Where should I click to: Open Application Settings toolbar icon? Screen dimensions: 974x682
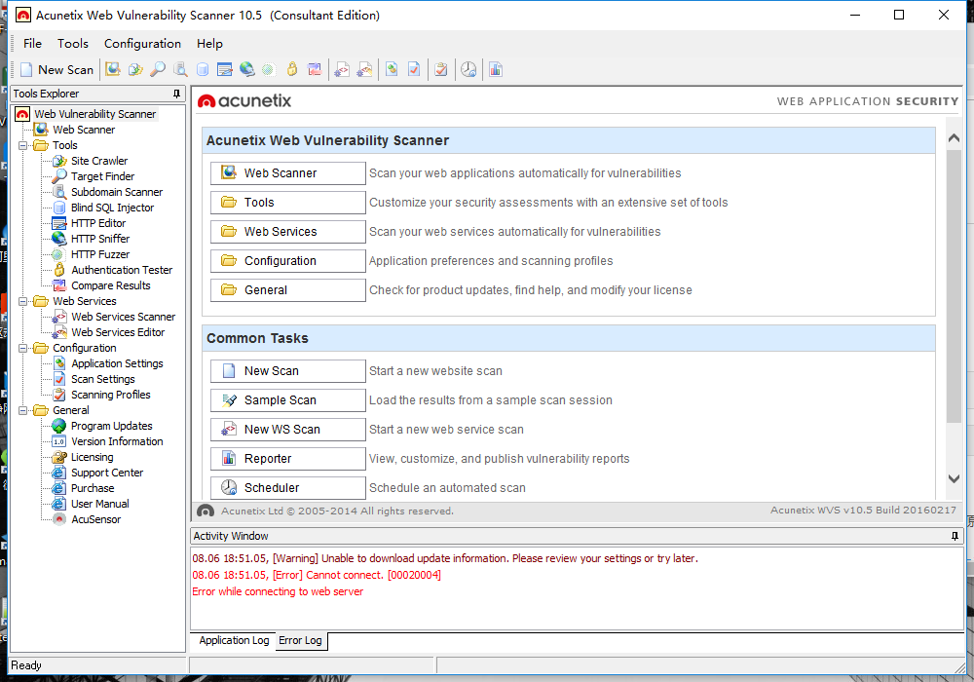coord(392,69)
